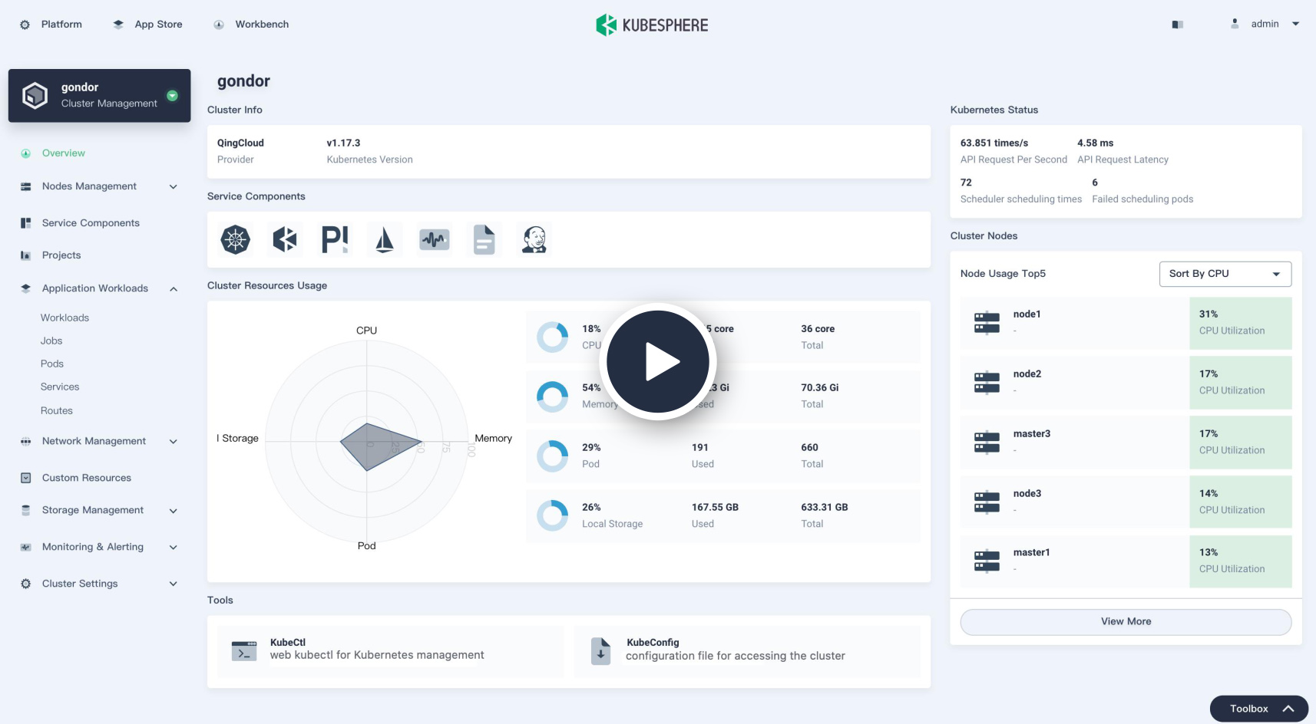Expand the Storage Management menu

[174, 510]
